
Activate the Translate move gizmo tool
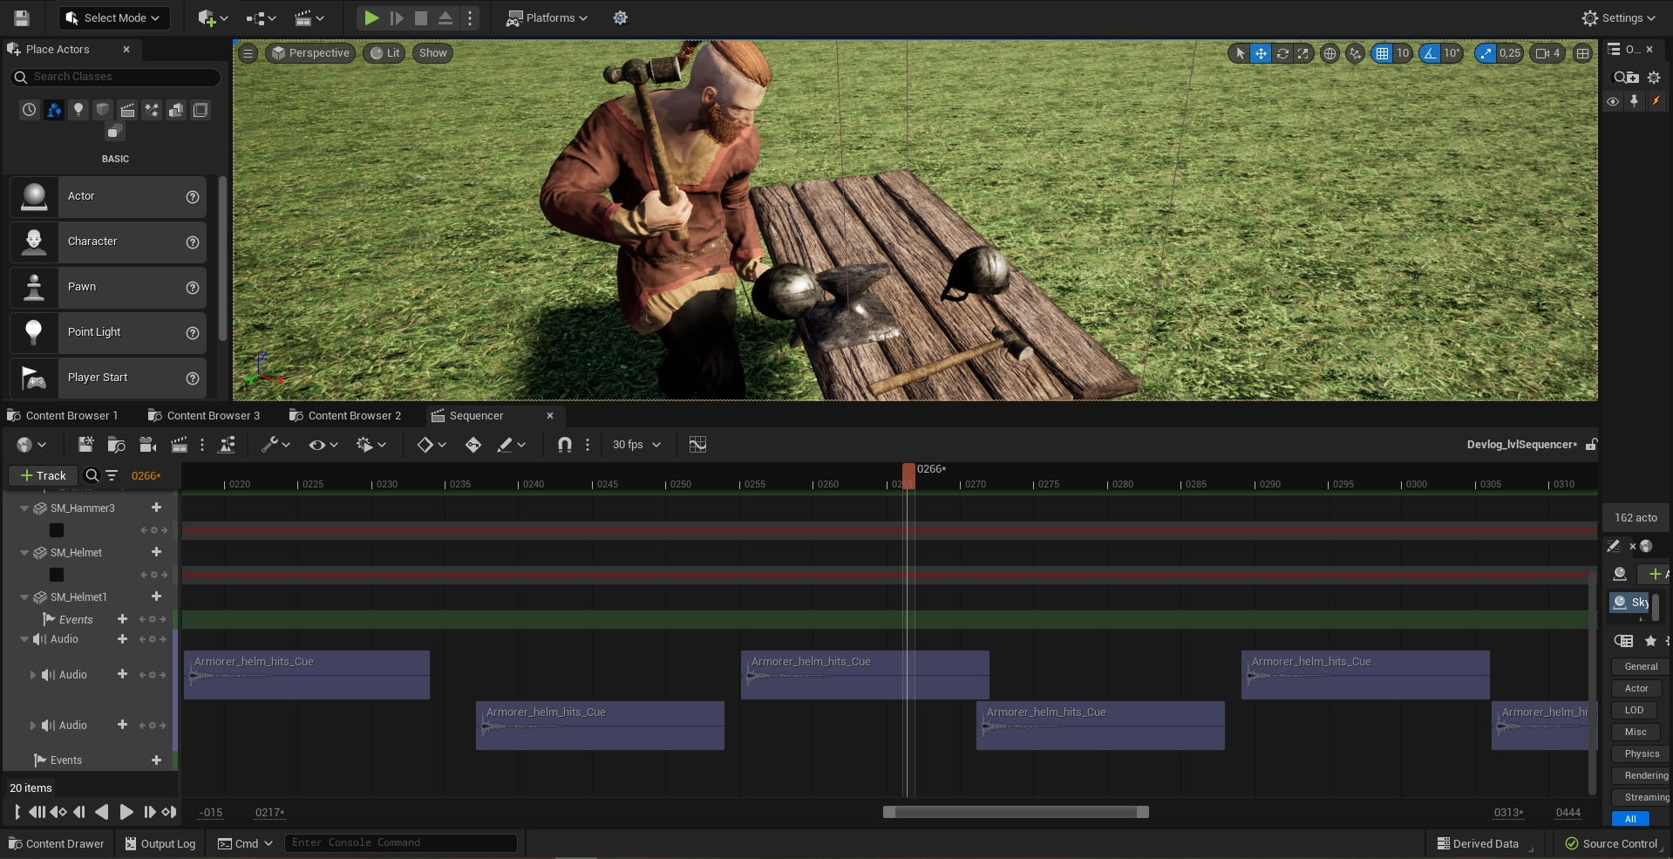tap(1261, 53)
